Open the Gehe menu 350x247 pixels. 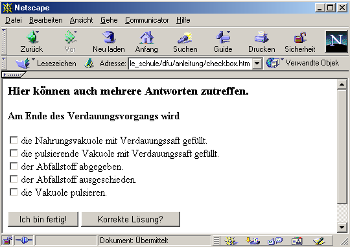click(x=109, y=20)
